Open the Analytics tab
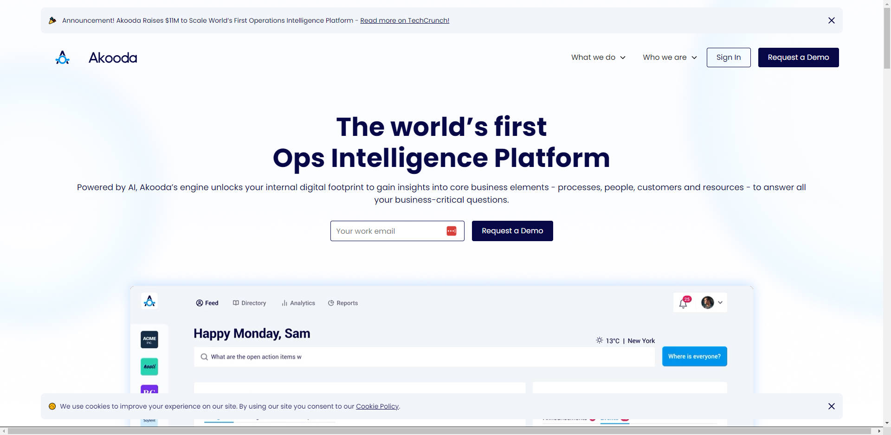Screen dimensions: 891x435 click(298, 303)
